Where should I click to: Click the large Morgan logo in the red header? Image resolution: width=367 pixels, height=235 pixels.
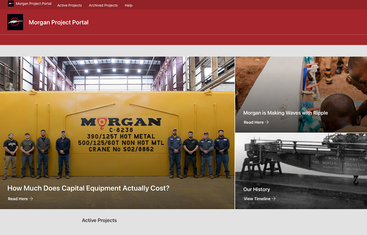click(x=15, y=22)
